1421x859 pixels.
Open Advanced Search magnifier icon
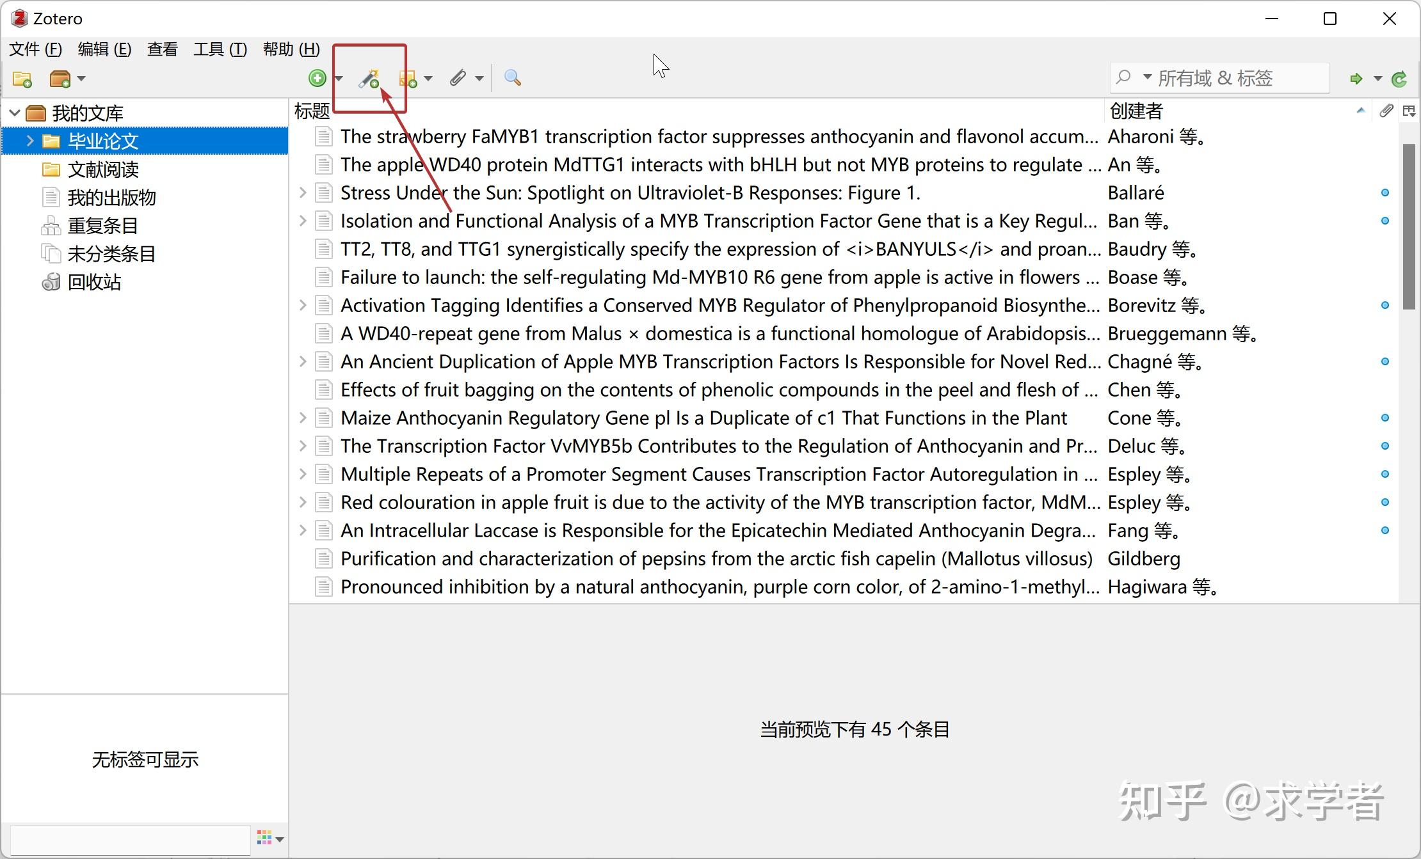click(512, 78)
